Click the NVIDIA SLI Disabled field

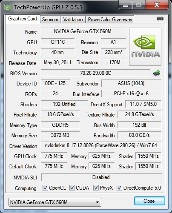pyautogui.click(x=101, y=177)
